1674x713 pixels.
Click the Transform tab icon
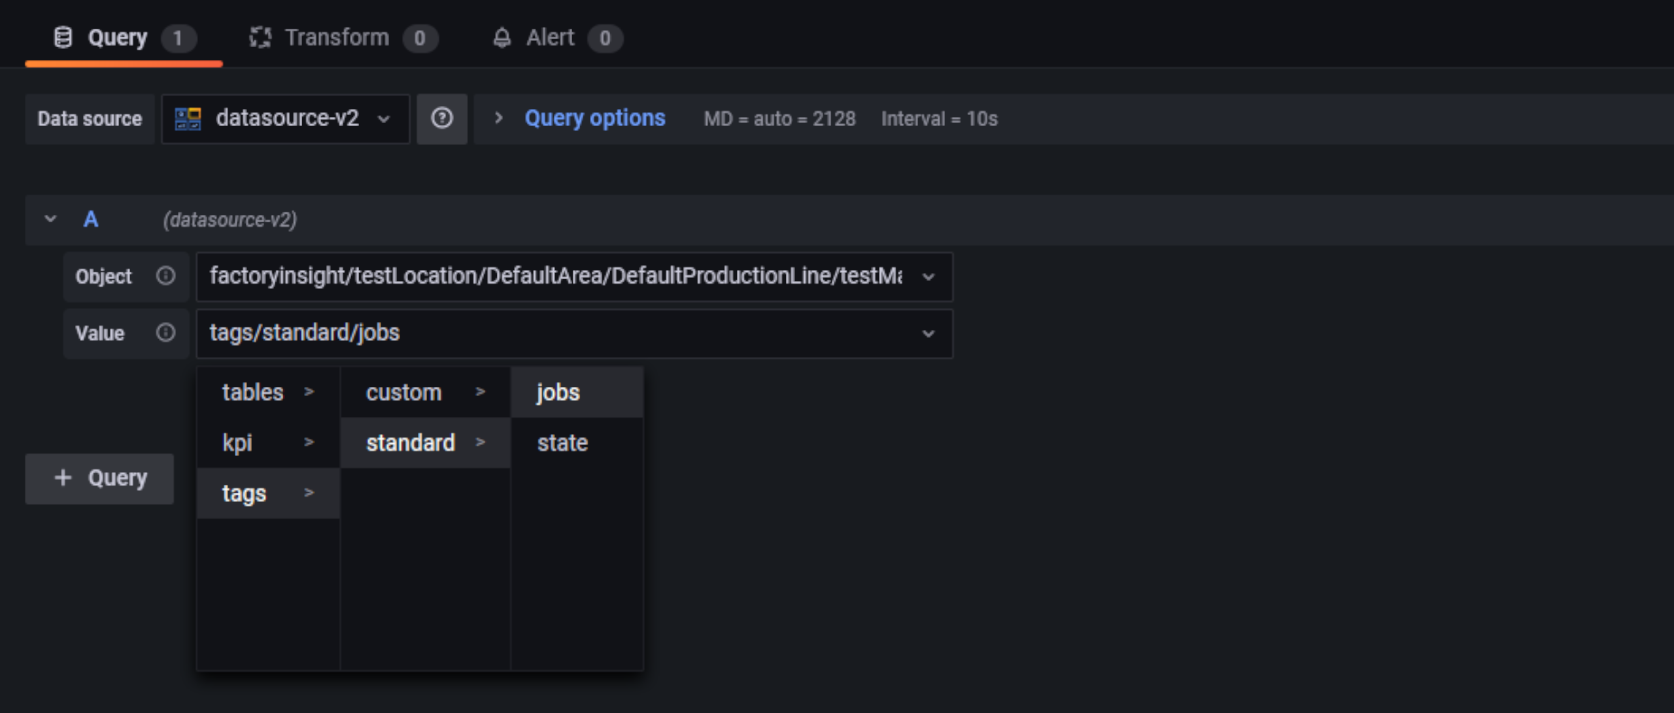261,37
